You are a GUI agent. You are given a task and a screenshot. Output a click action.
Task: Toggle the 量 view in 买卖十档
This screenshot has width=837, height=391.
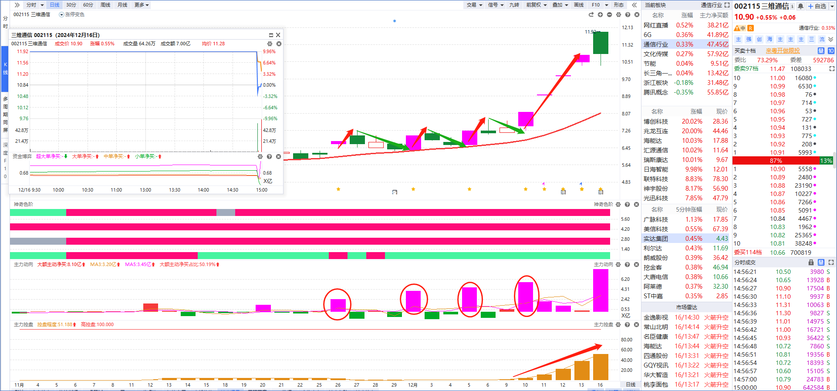pos(821,51)
